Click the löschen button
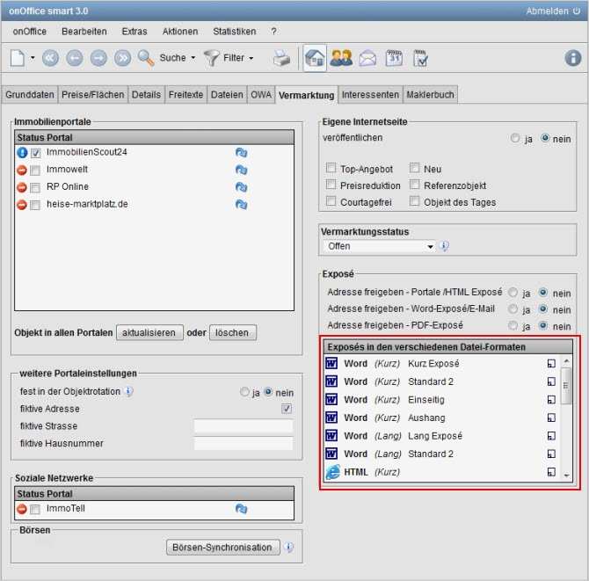 232,333
